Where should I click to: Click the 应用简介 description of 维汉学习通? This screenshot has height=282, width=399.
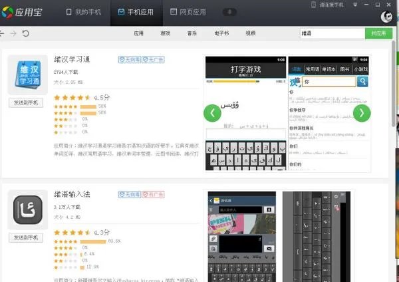coord(126,150)
